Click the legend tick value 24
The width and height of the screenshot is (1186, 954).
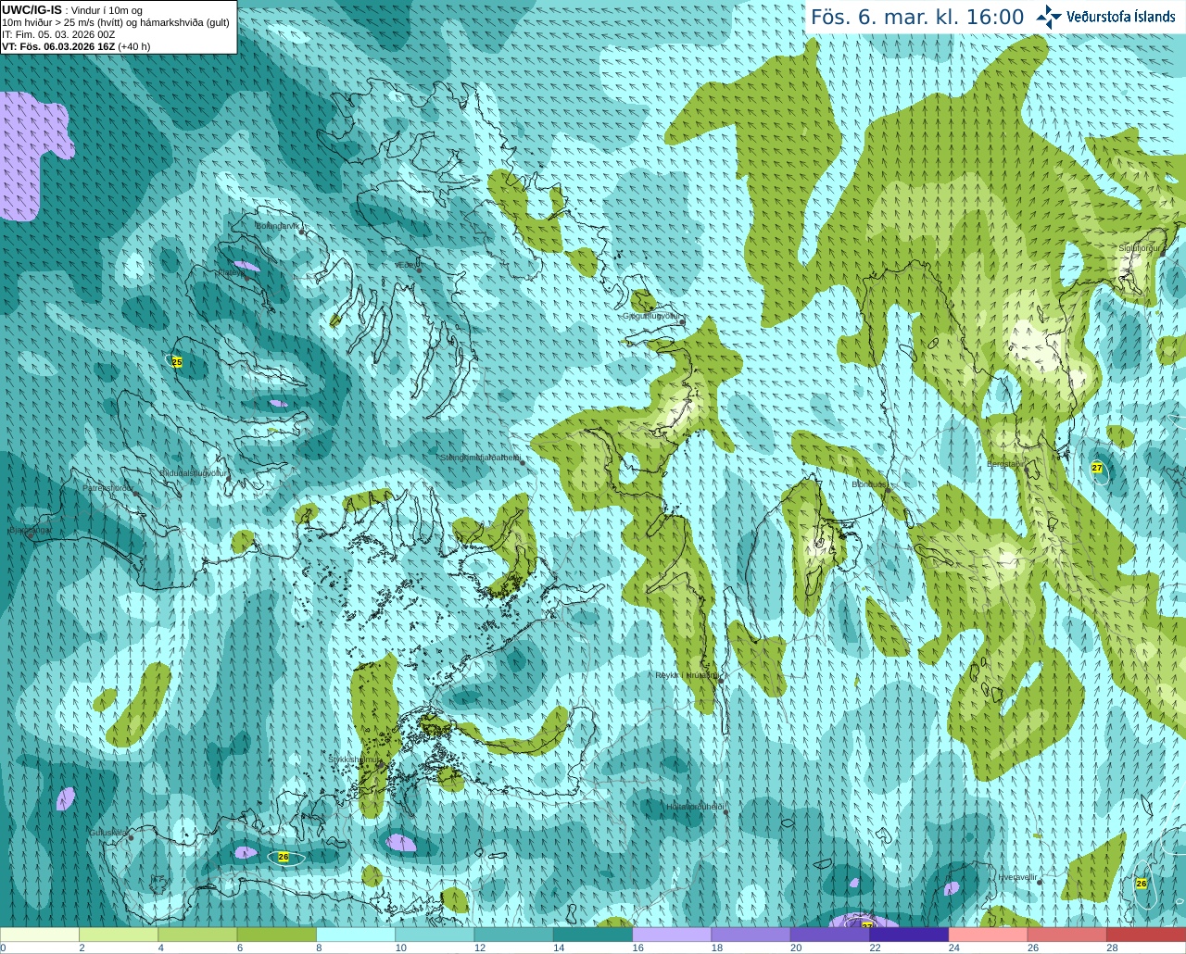[954, 948]
